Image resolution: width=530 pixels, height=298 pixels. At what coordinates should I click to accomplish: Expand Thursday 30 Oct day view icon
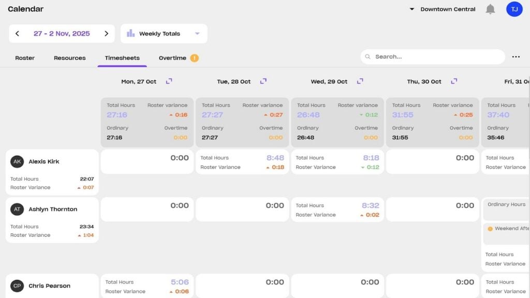click(x=454, y=81)
